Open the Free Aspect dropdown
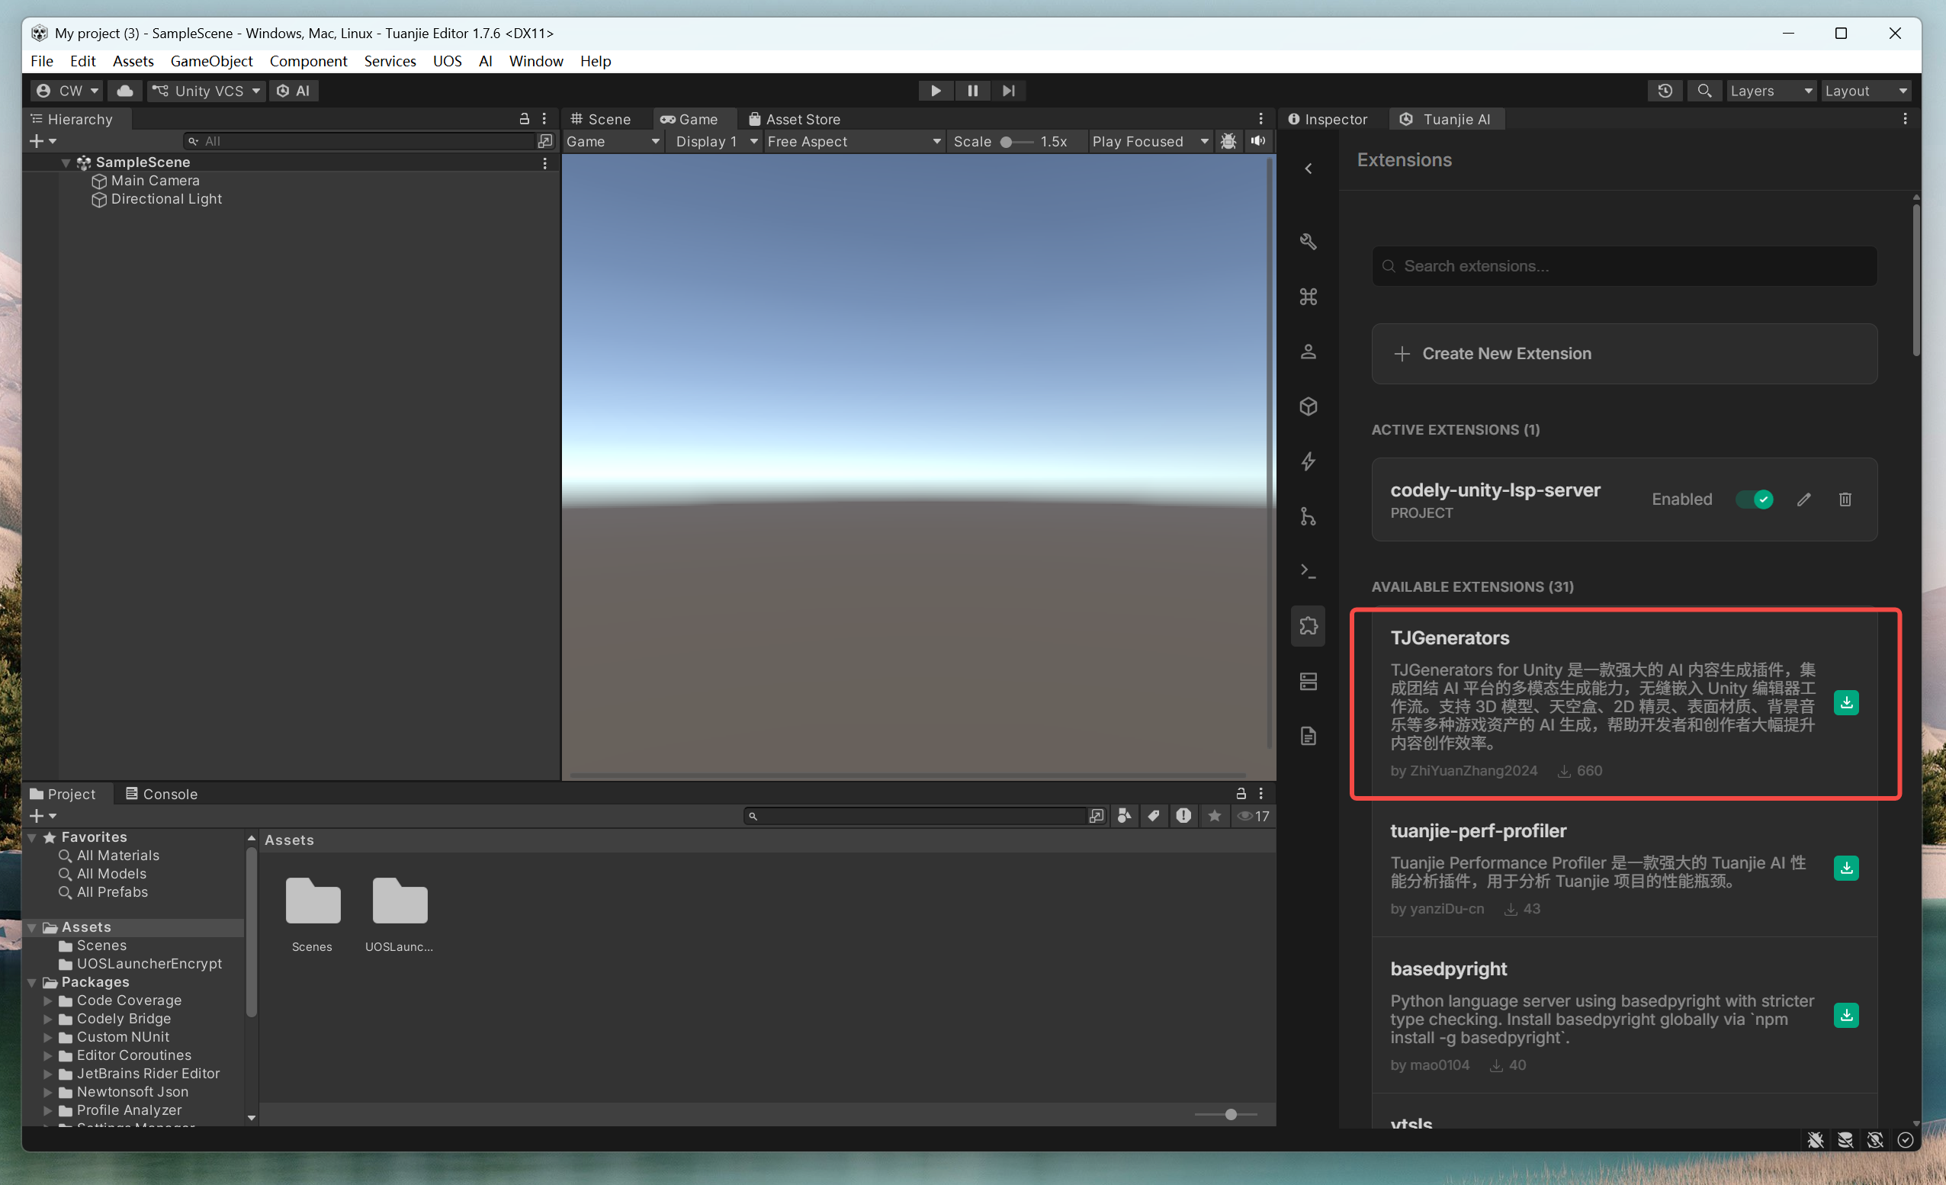1946x1185 pixels. tap(854, 141)
